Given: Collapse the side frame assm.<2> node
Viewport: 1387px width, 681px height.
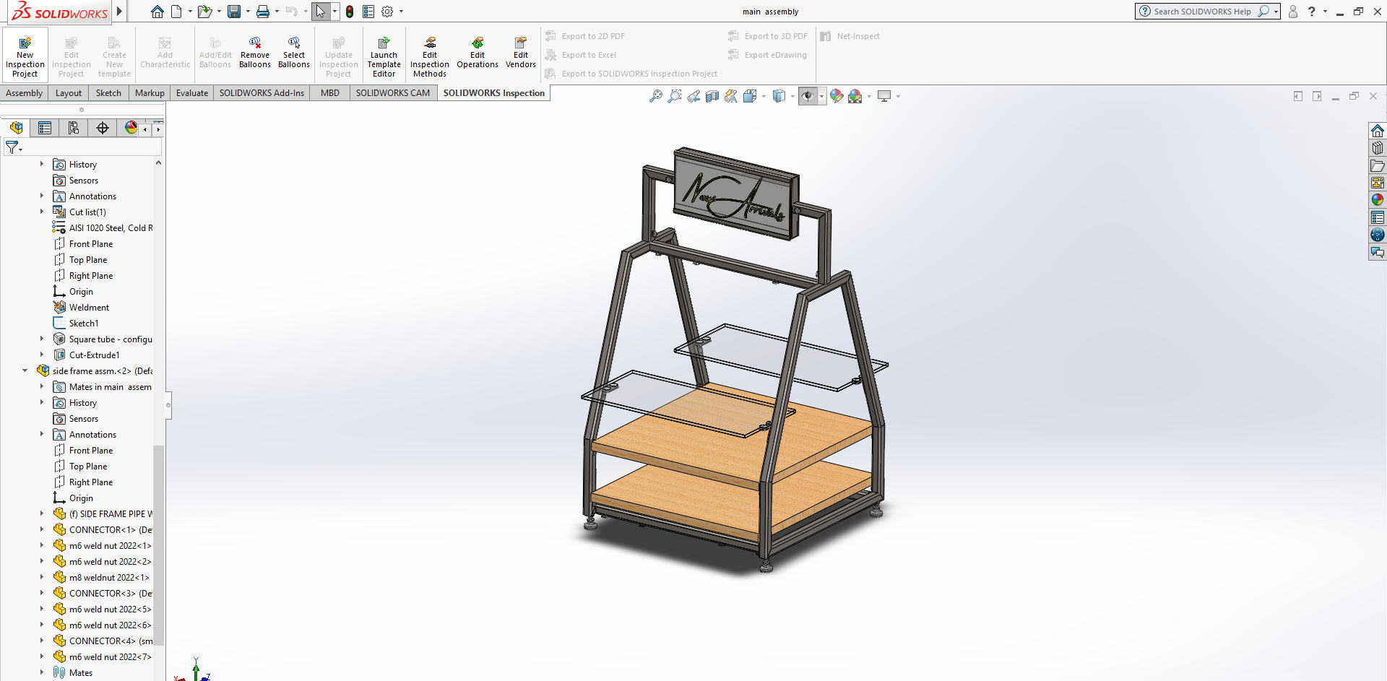Looking at the screenshot, I should point(25,370).
